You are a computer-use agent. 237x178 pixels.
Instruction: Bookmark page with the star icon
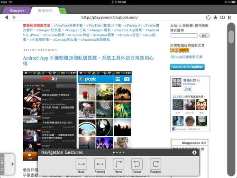click(x=215, y=18)
